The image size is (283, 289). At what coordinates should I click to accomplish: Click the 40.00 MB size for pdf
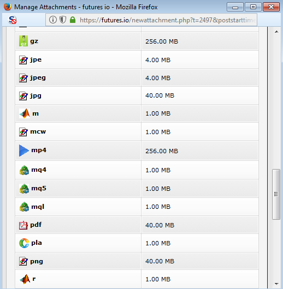tap(160, 225)
